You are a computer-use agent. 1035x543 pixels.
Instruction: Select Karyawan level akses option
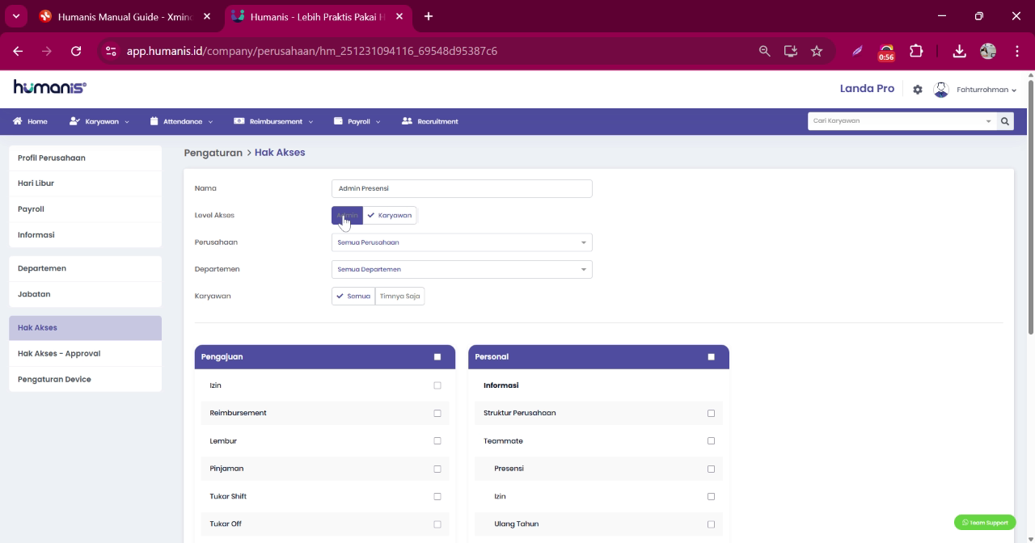390,216
